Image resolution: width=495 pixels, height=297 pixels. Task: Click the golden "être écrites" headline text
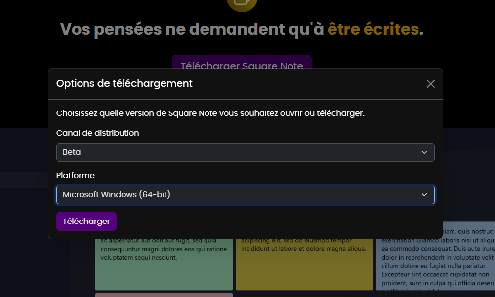click(x=373, y=29)
